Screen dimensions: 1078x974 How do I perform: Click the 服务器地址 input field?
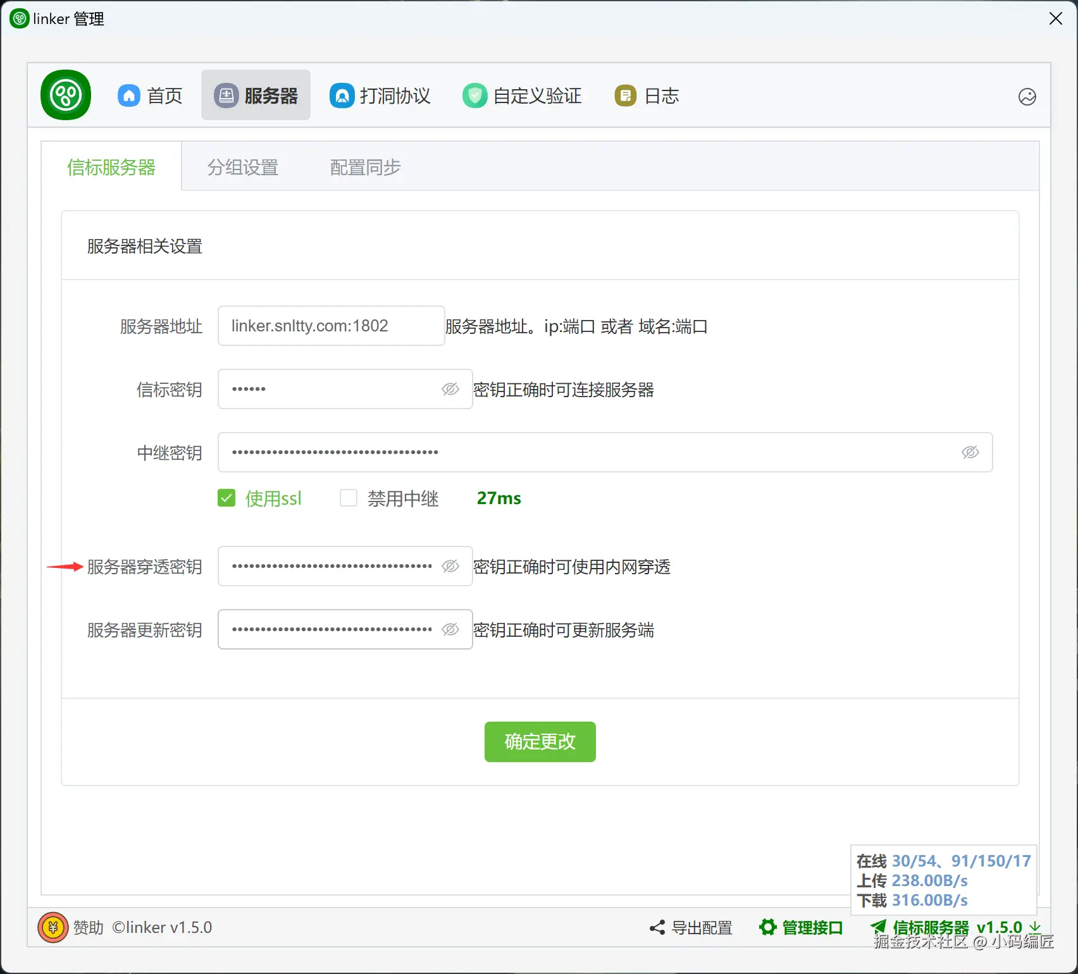[331, 326]
